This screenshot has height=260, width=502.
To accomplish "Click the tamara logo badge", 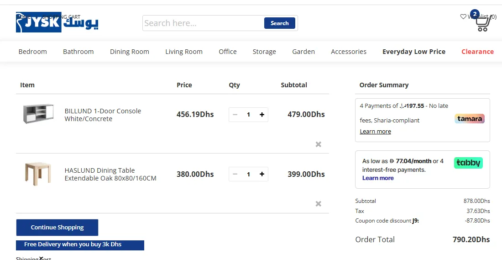I will coord(470,119).
